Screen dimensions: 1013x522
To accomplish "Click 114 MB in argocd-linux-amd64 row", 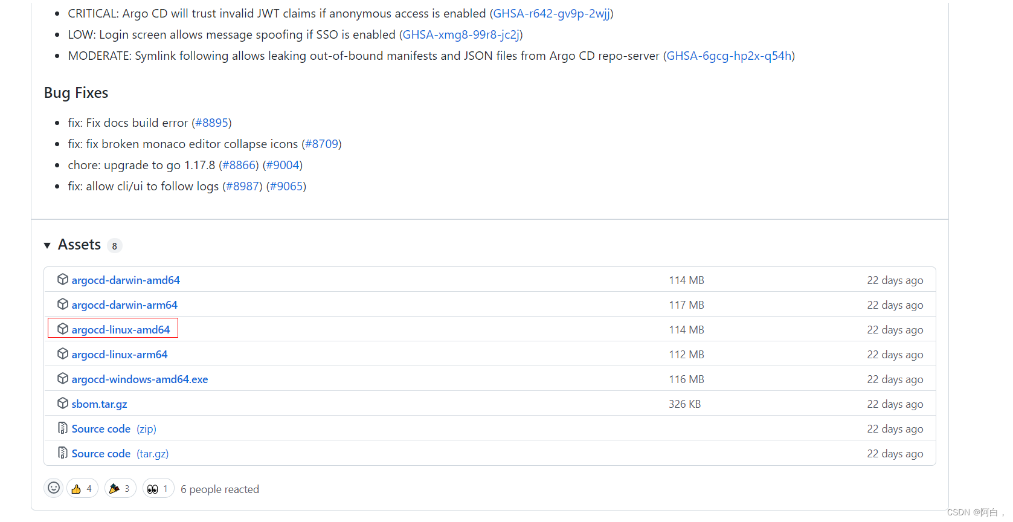I will (x=687, y=330).
